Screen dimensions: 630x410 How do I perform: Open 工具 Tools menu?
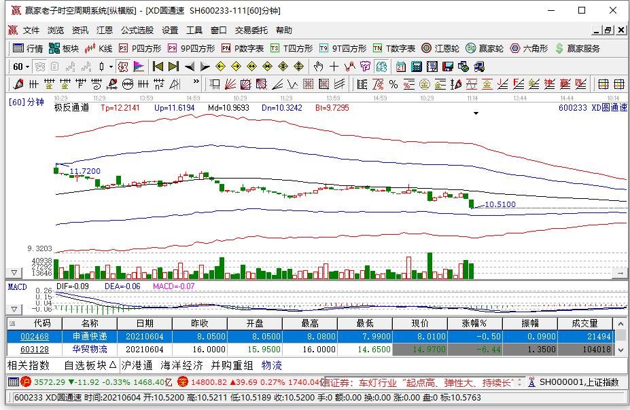pos(194,30)
